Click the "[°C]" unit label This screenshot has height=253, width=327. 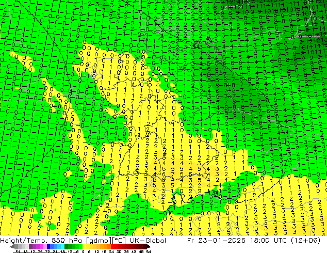tap(119, 241)
